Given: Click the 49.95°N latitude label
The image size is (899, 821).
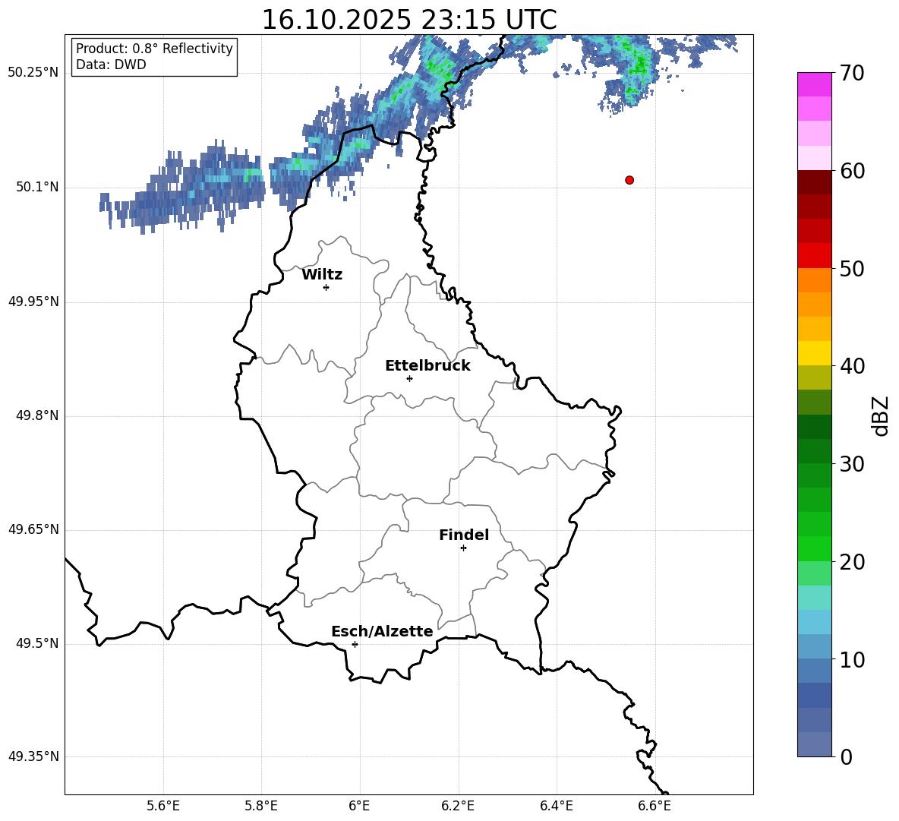Looking at the screenshot, I should pos(33,302).
